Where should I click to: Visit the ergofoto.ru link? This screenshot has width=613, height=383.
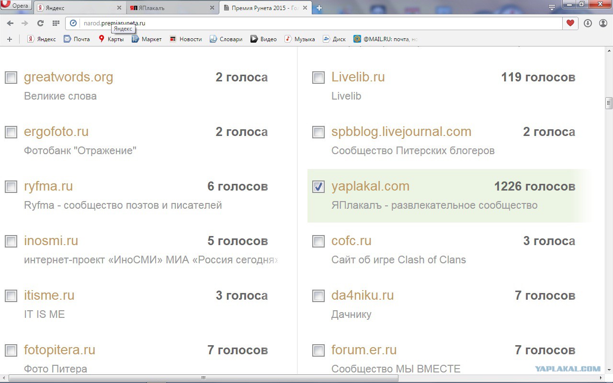point(56,132)
